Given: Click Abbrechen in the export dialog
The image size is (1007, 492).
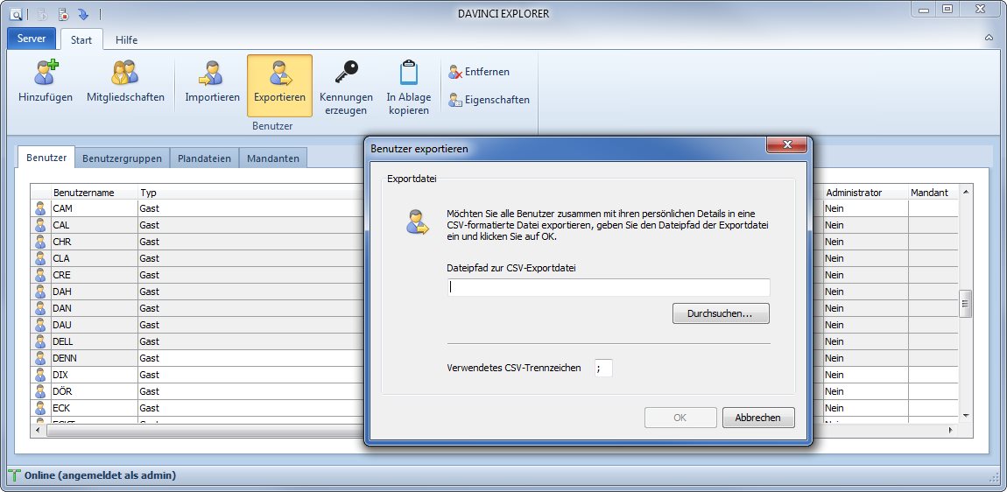Looking at the screenshot, I should [757, 418].
